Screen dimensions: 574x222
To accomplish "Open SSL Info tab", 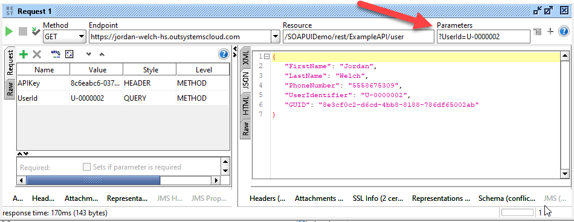I will point(378,198).
